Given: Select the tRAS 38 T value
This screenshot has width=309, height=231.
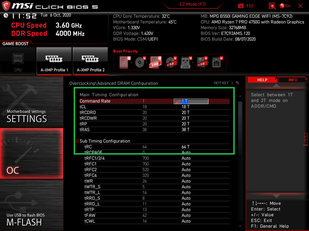Looking at the screenshot, I should tap(186, 130).
